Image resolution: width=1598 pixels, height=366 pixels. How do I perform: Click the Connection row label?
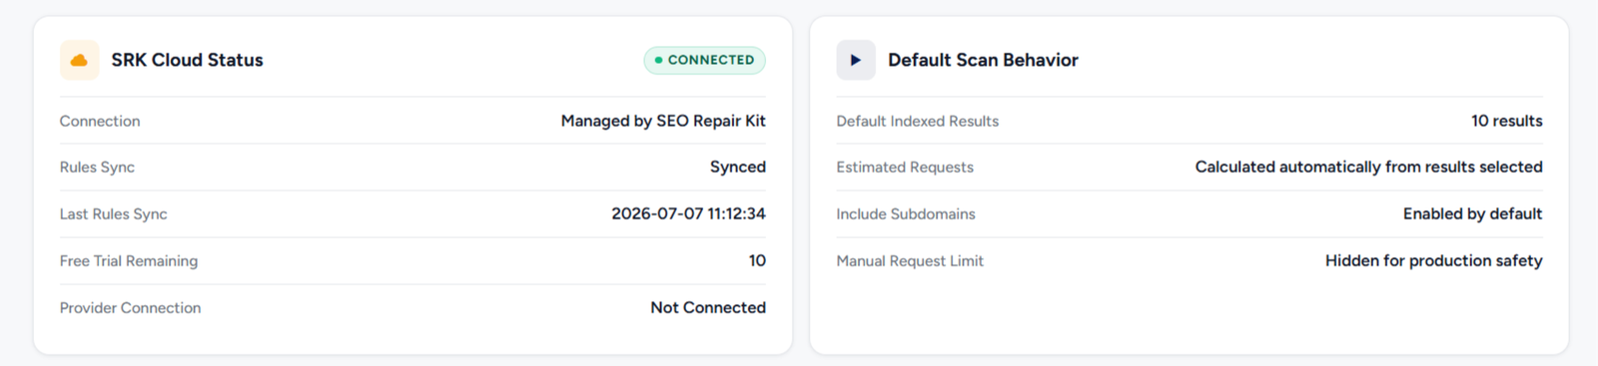100,121
